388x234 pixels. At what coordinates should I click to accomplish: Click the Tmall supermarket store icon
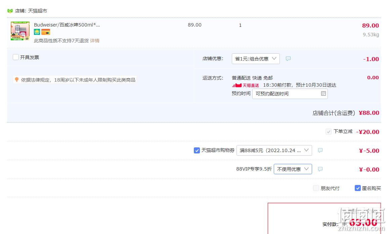[x=10, y=11]
